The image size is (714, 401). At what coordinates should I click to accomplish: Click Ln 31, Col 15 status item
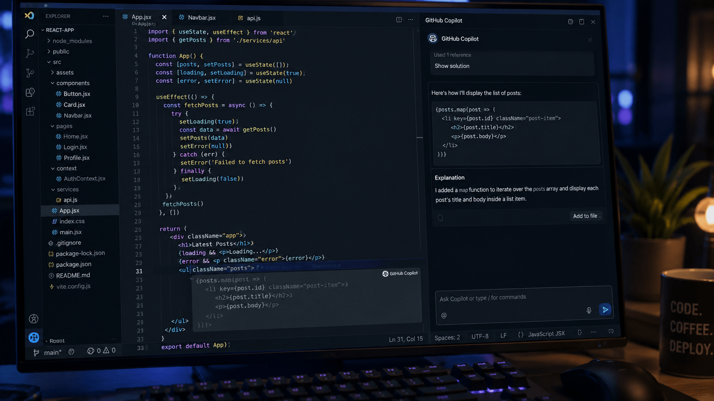tap(405, 339)
